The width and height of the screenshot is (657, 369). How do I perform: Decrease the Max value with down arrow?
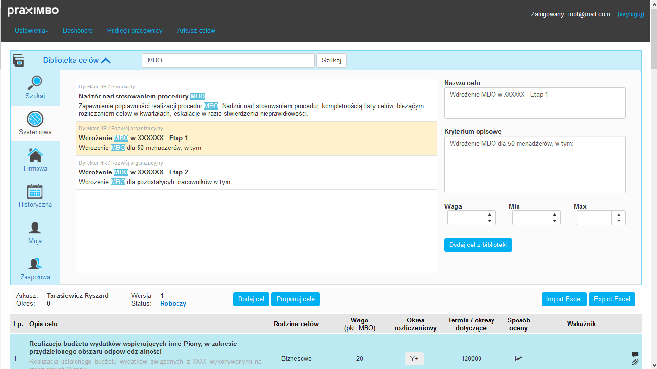[x=619, y=221]
